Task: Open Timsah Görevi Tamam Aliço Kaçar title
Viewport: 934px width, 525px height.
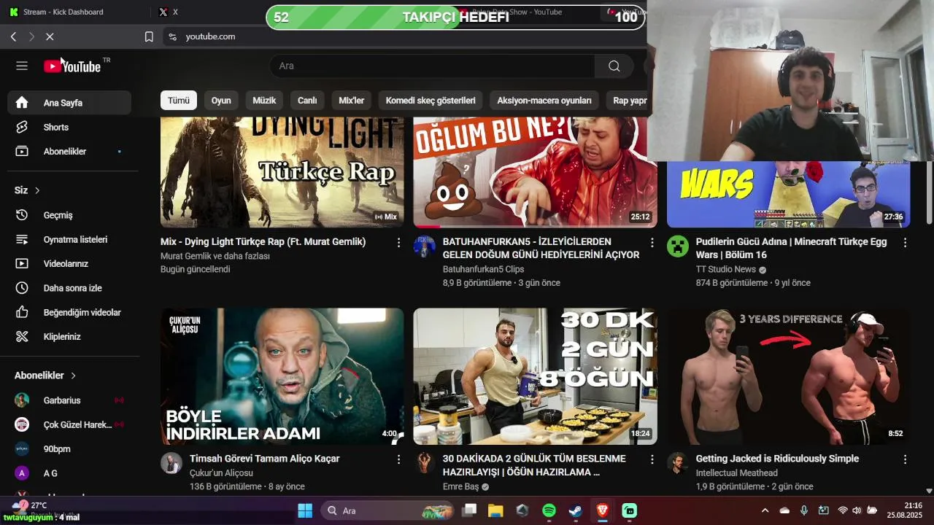Action: pos(264,459)
